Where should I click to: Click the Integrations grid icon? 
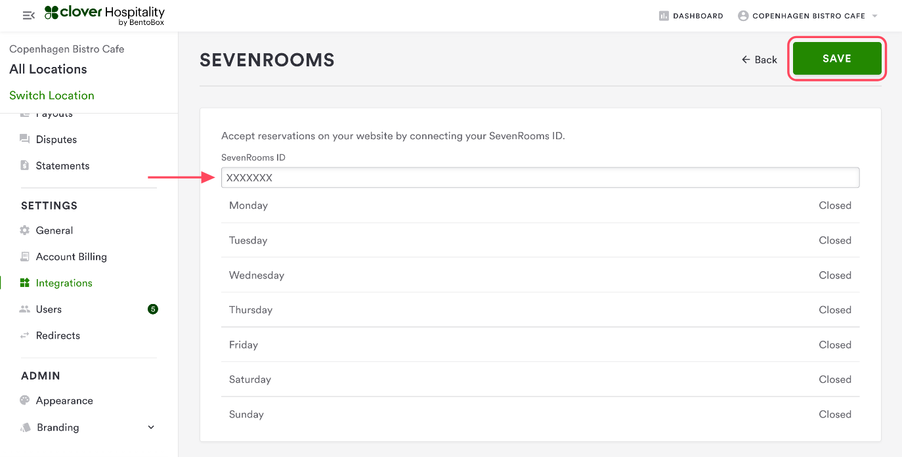pos(25,283)
